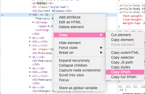Select Collapse children
The height and width of the screenshot is (94, 145).
pos(80,65)
